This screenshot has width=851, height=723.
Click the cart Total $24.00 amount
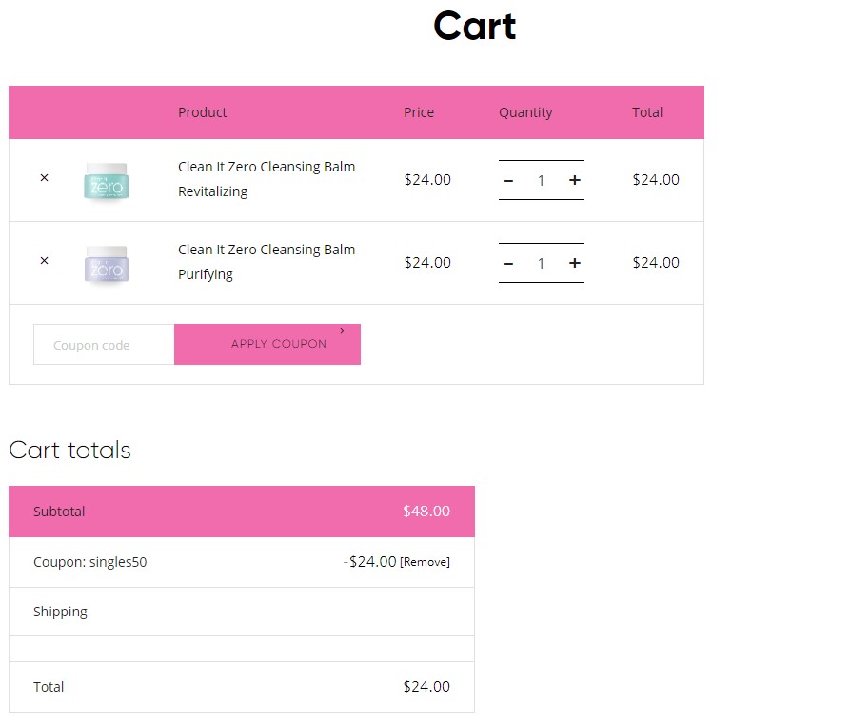pos(426,687)
